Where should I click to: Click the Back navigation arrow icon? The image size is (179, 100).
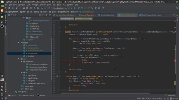pos(42,8)
